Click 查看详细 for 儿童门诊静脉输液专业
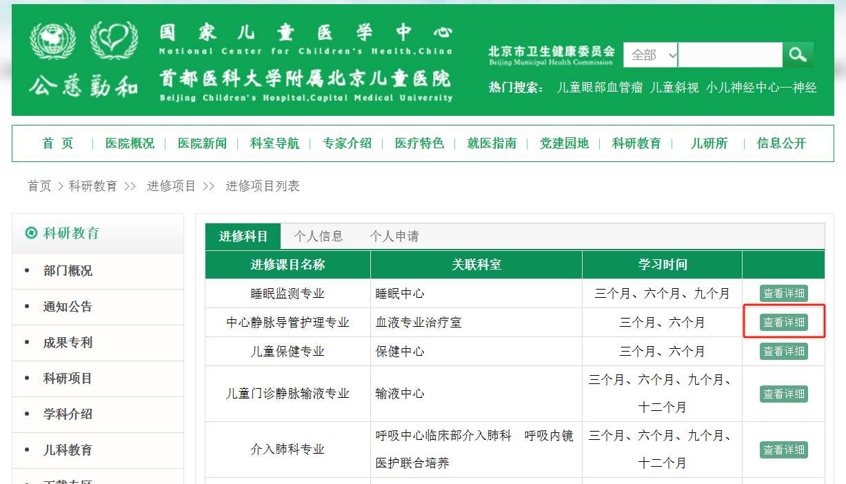The height and width of the screenshot is (484, 846). 783,394
